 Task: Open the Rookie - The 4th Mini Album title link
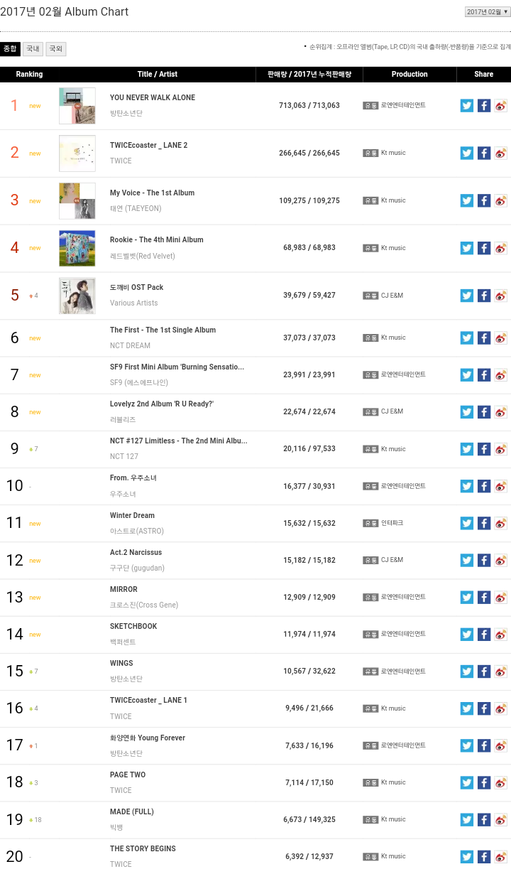156,240
